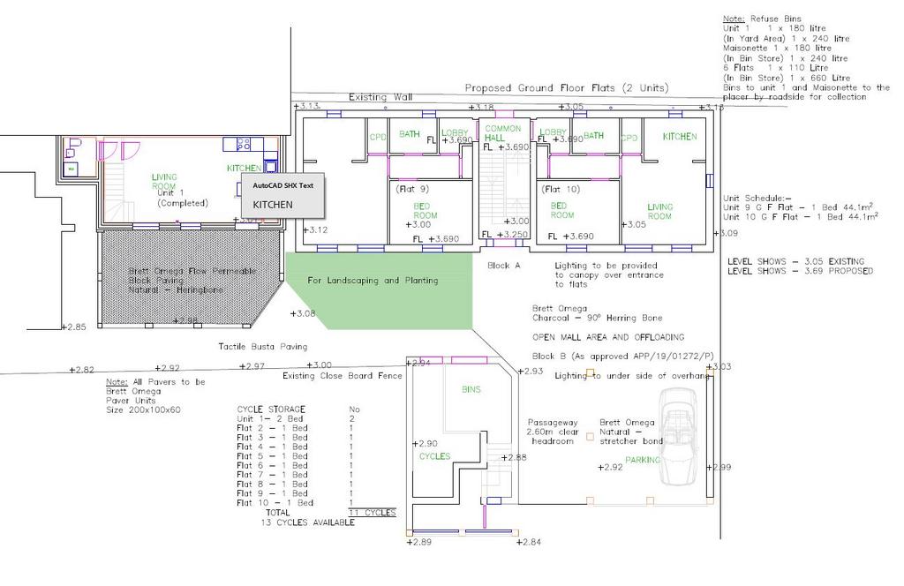Select 'OPEN MALL AREA AND OFFLOADING' text

(608, 337)
